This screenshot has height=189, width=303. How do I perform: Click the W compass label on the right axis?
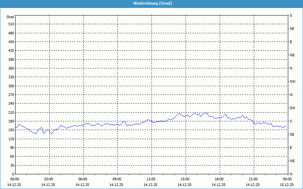pos(291,95)
